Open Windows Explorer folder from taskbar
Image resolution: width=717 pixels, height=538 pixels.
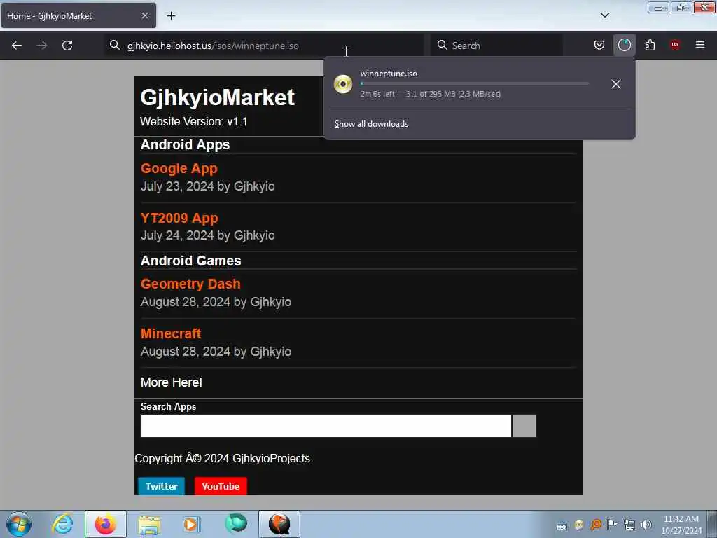tap(149, 525)
